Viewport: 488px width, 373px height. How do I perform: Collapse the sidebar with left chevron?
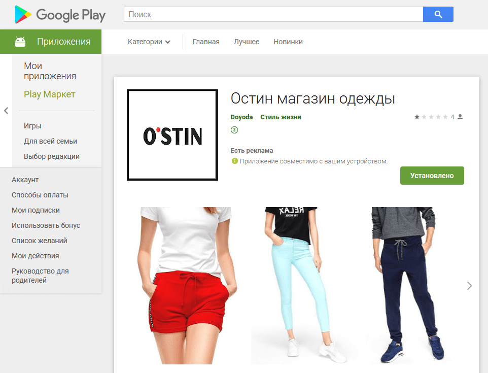[x=6, y=111]
